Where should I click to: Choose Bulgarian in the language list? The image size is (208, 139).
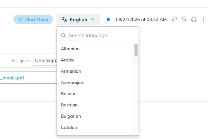95,116
